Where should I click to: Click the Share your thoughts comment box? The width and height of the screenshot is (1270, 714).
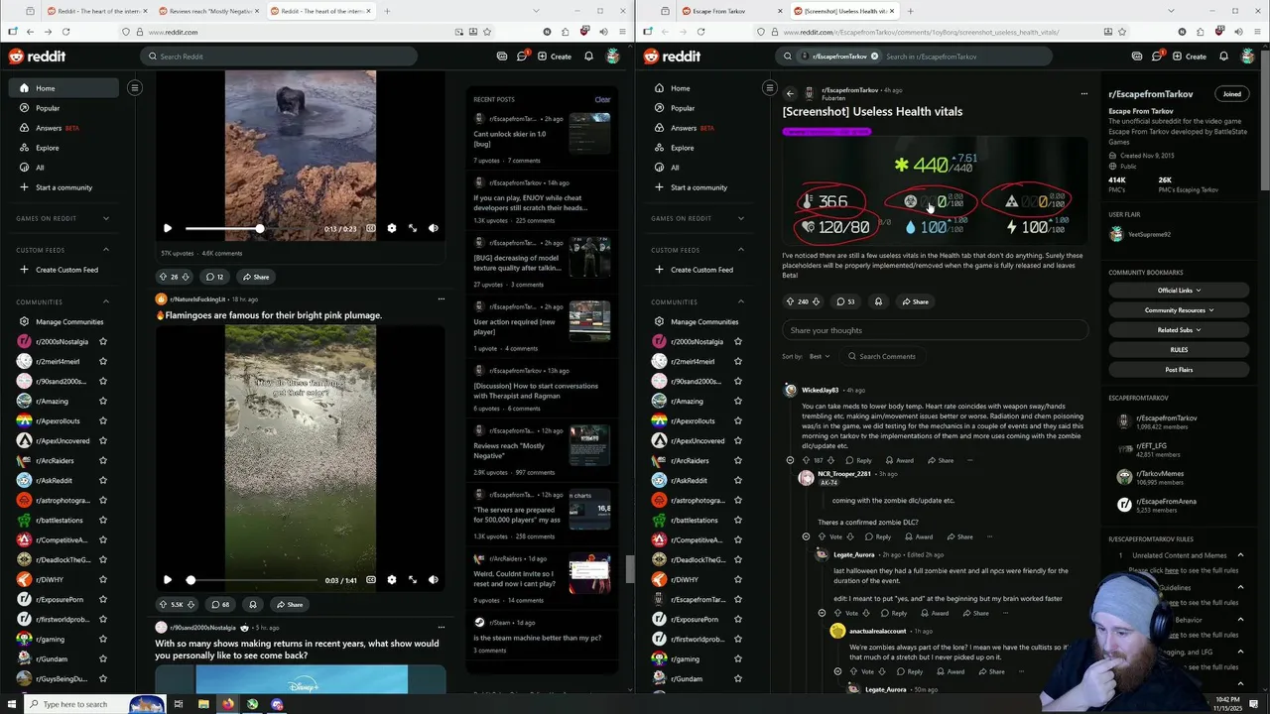(936, 330)
